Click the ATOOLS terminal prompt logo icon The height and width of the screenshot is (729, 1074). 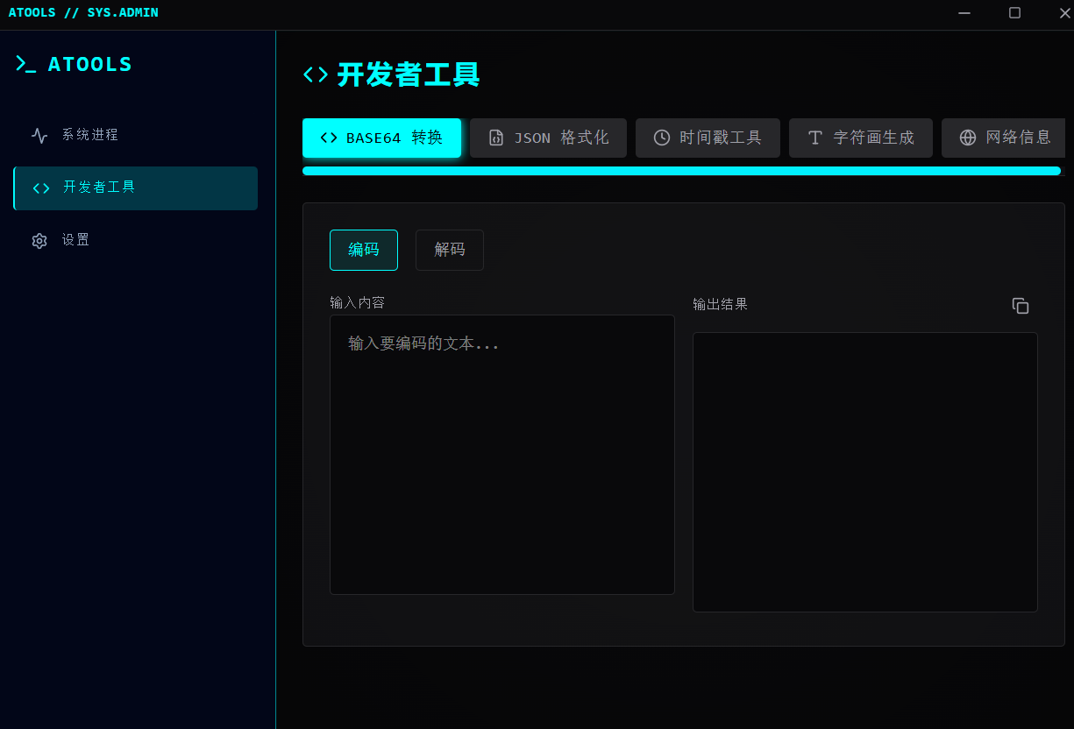point(25,64)
